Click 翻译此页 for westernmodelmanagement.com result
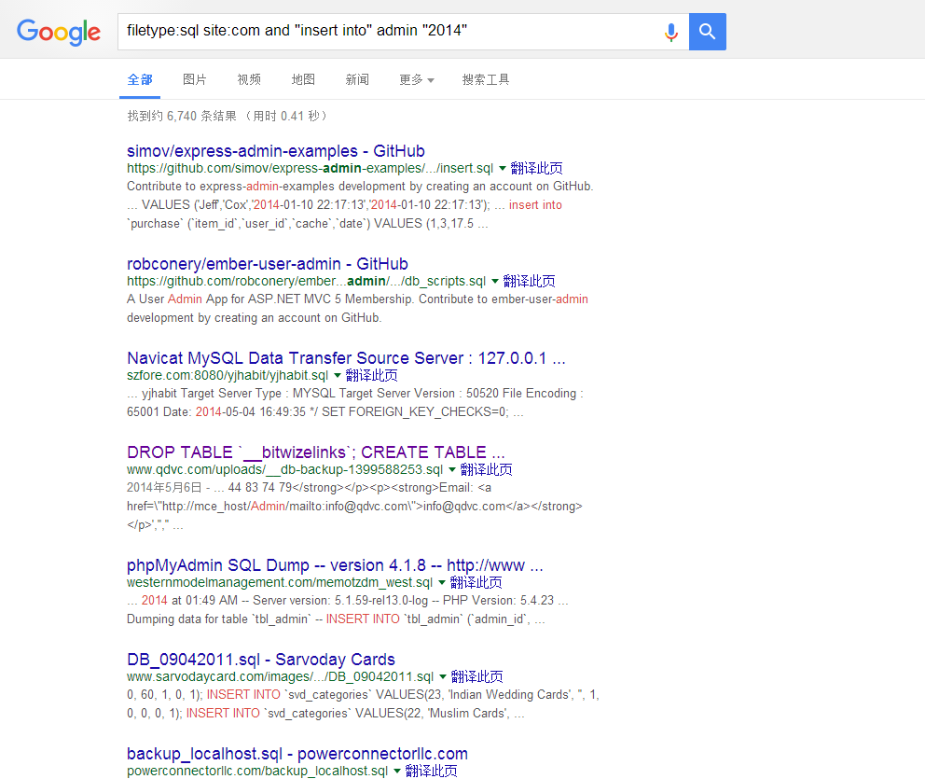 click(x=476, y=582)
